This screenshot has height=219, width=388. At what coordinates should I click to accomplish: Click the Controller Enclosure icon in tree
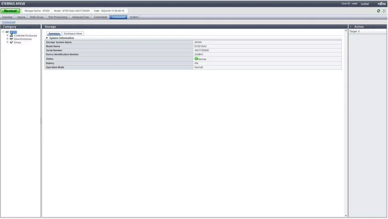point(11,36)
